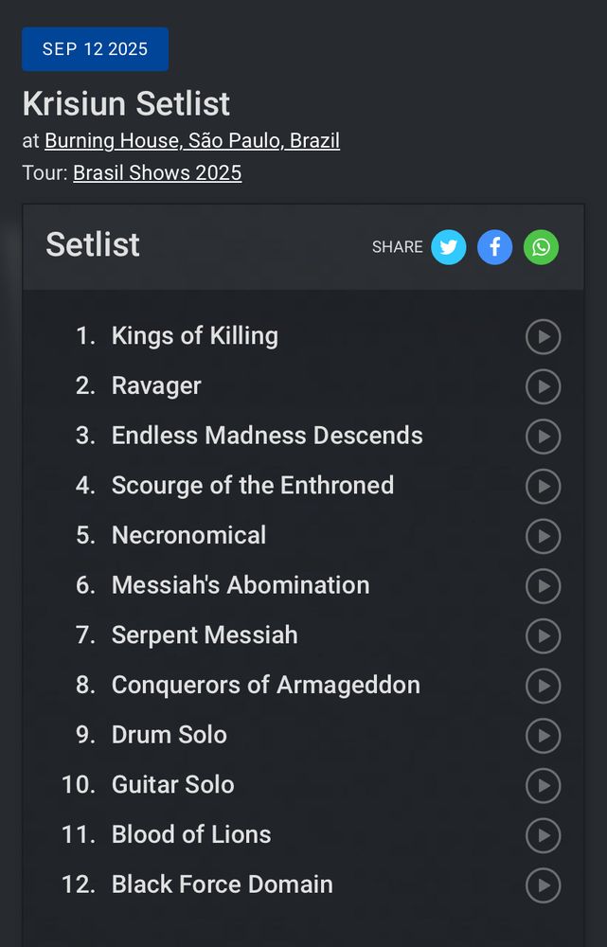The image size is (607, 947).
Task: Play the Drum Solo preview
Action: point(544,736)
